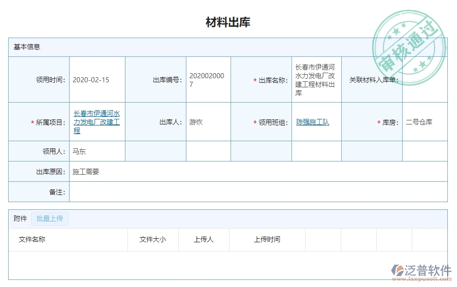Click the 领用人 field label
457x287 pixels.
(54, 151)
